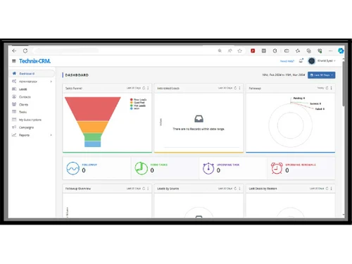Open the browser essentials shield icon
The height and width of the screenshot is (264, 352).
tap(320, 51)
